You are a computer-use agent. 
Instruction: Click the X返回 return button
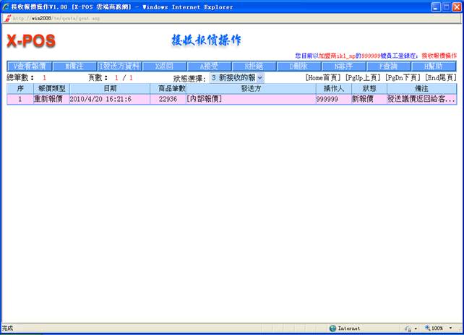pos(164,66)
